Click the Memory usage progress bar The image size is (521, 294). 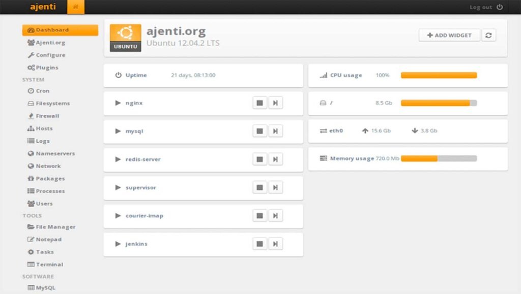pyautogui.click(x=439, y=158)
